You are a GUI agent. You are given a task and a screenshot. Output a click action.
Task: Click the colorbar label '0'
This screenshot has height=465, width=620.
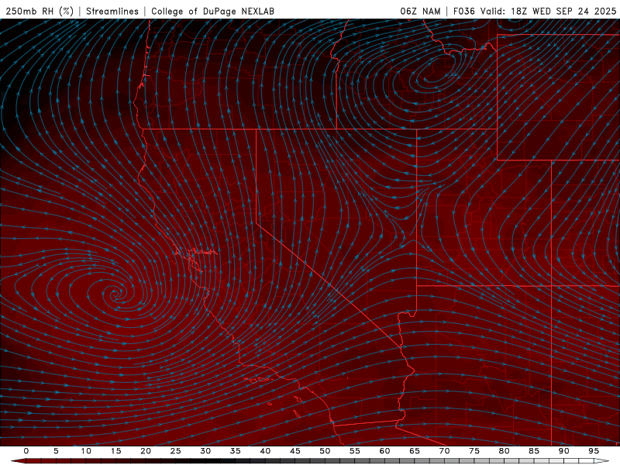pyautogui.click(x=26, y=451)
